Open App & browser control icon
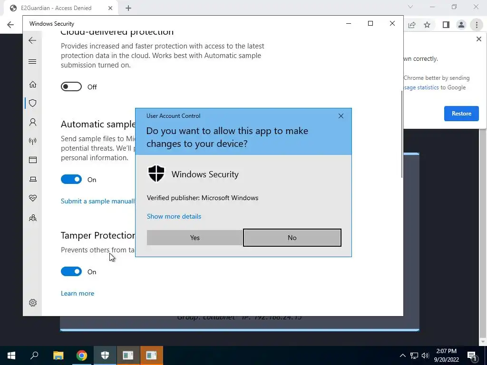The width and height of the screenshot is (487, 365). pyautogui.click(x=33, y=160)
